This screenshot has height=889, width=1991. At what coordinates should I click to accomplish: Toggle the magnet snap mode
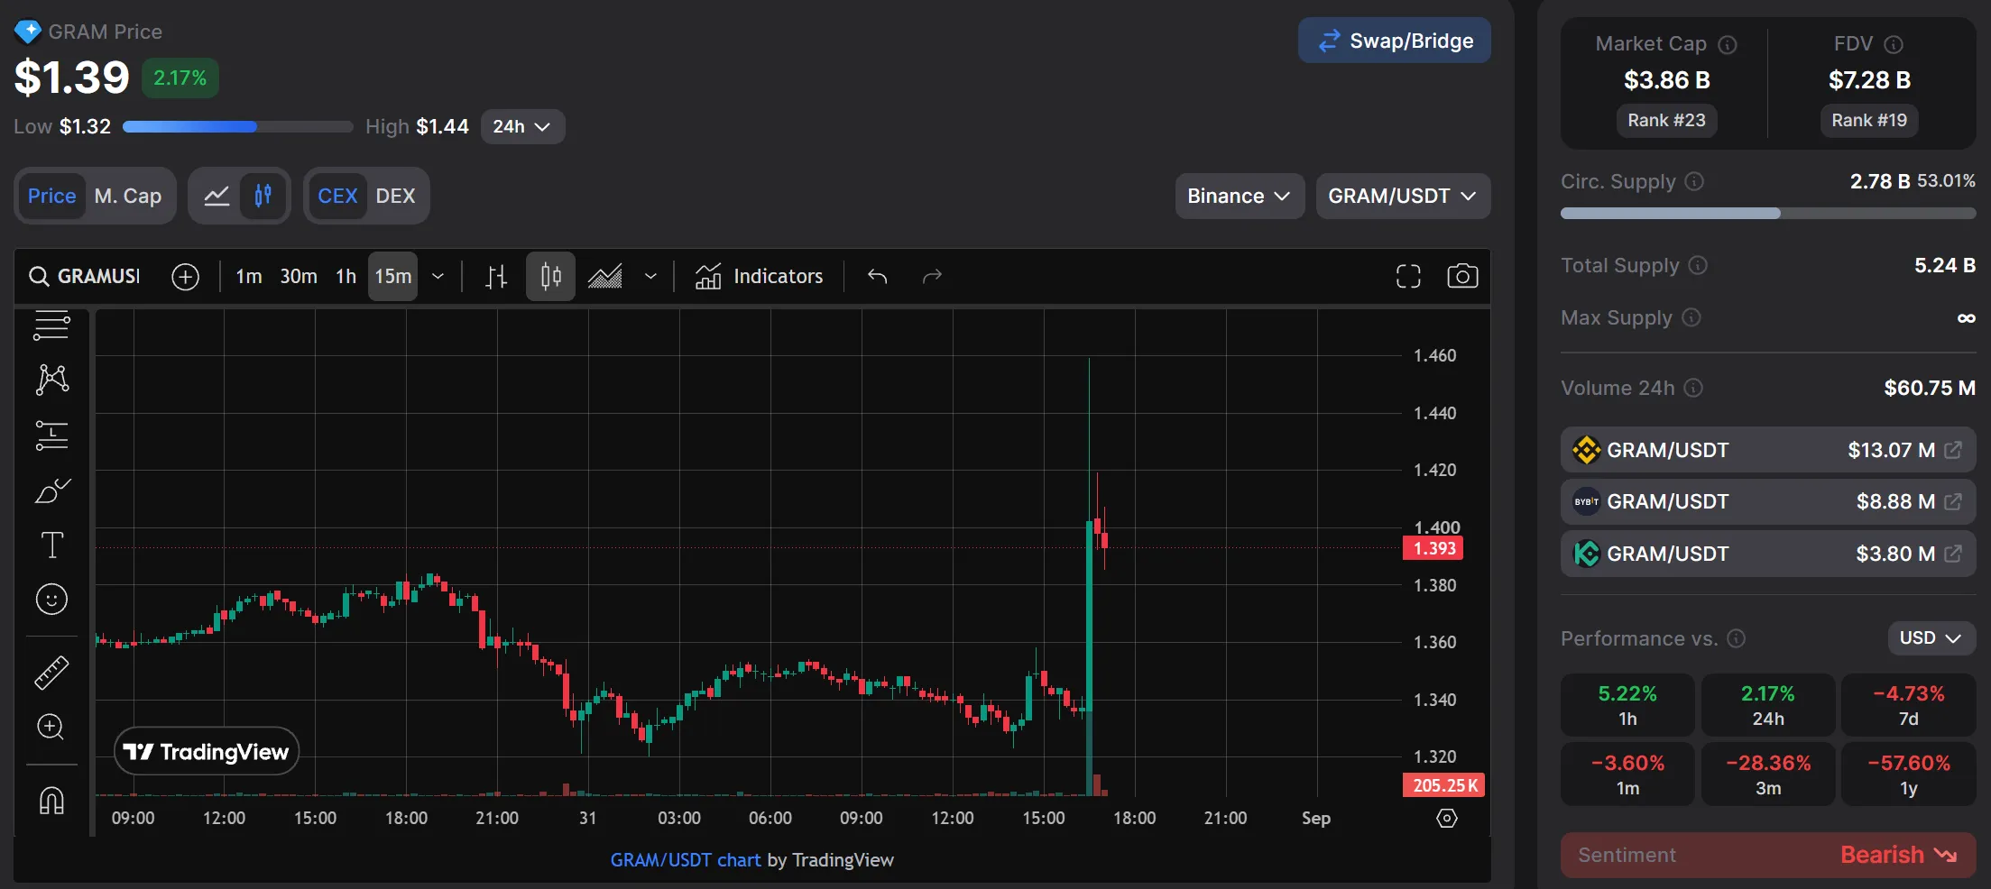click(51, 800)
